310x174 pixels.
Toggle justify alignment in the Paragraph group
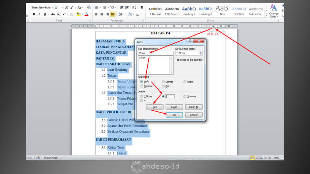click(x=113, y=14)
